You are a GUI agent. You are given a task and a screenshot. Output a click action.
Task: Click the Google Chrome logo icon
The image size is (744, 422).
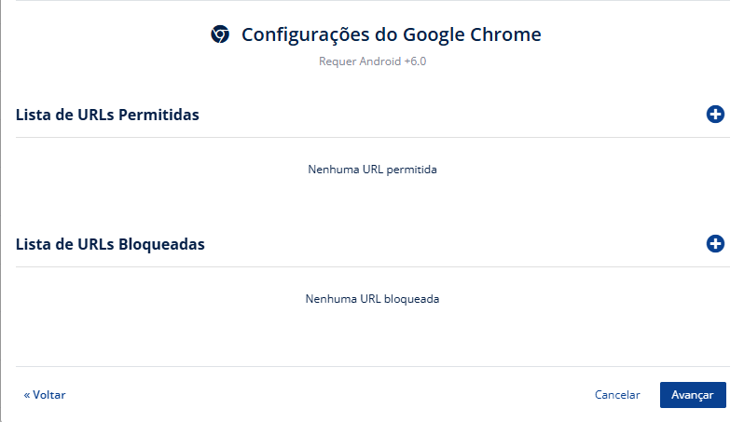coord(220,34)
